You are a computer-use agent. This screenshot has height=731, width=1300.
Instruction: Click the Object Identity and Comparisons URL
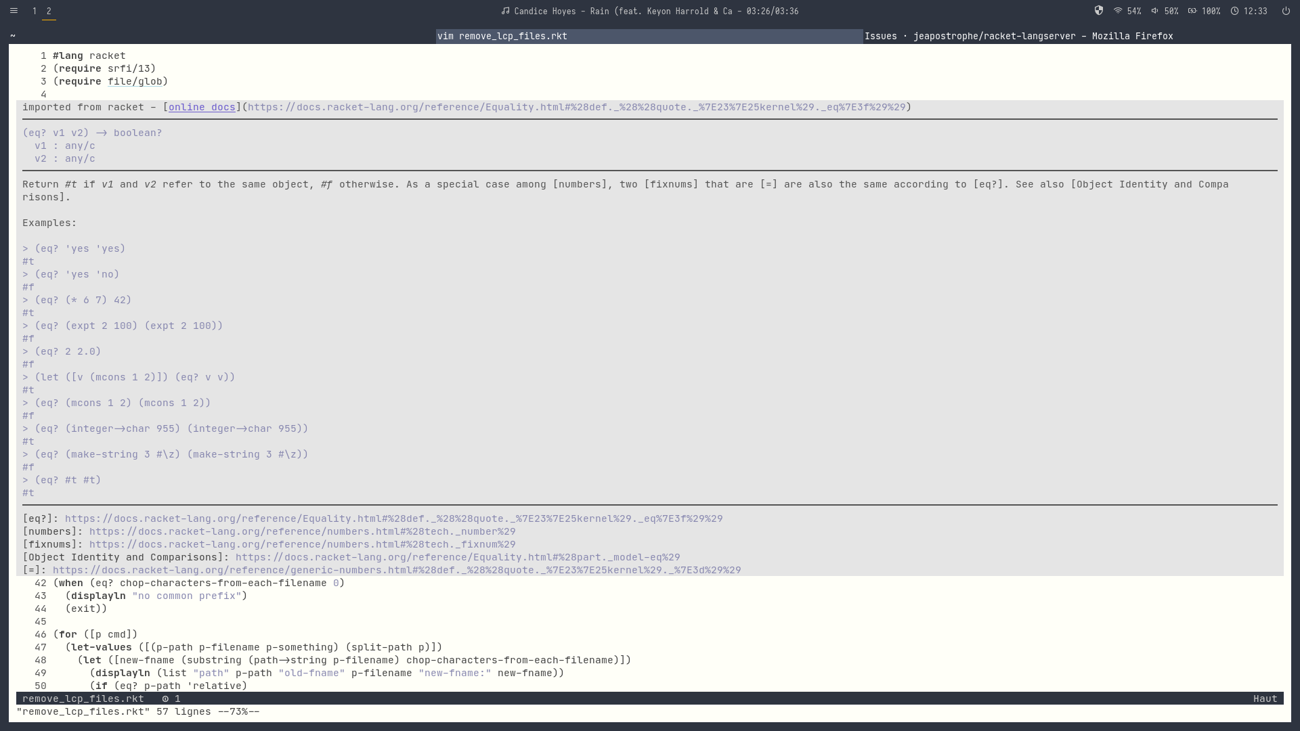458,558
